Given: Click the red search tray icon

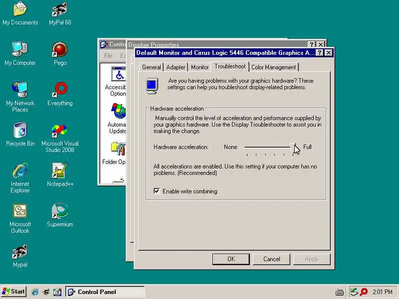Looking at the screenshot, I should click(x=364, y=292).
